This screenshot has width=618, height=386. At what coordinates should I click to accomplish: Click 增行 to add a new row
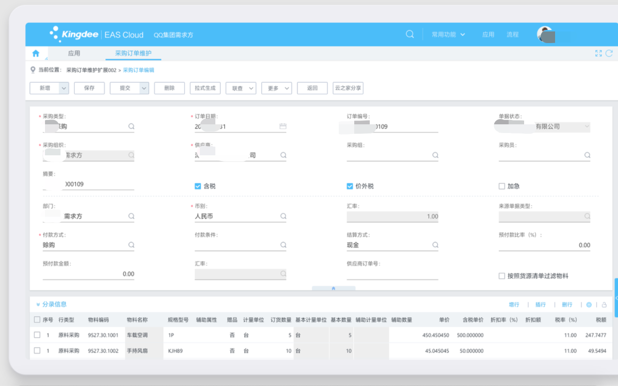tap(513, 304)
